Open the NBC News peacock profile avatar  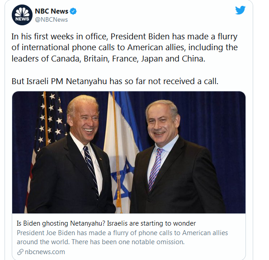pos(22,15)
